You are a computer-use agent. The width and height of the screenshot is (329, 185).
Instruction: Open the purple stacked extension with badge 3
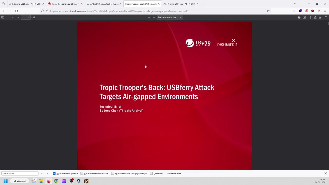tap(300, 11)
